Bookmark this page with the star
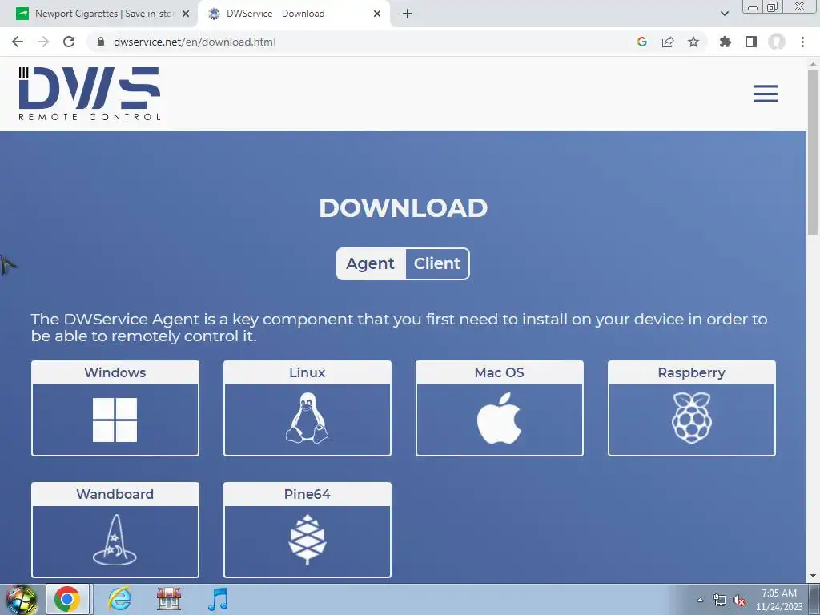 693,42
